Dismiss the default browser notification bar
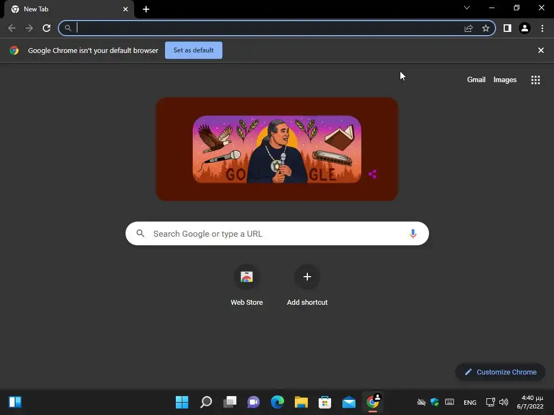 pos(541,50)
